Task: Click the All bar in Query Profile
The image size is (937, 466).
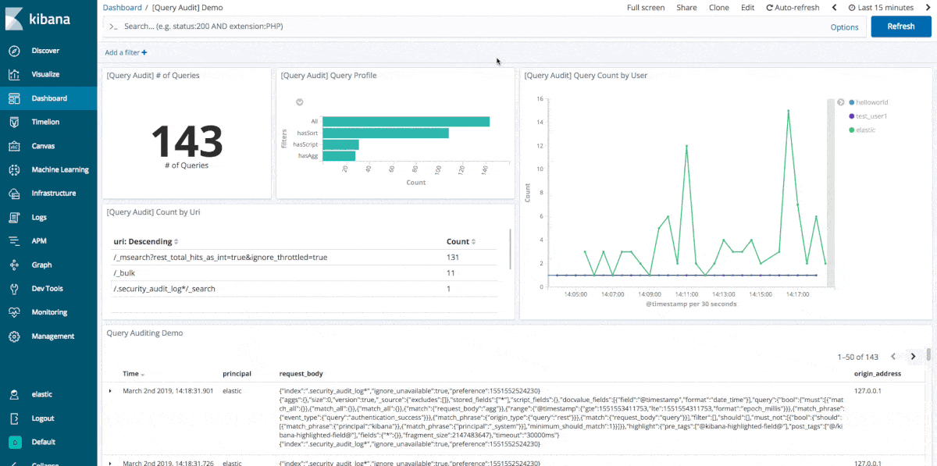Action: pyautogui.click(x=406, y=121)
